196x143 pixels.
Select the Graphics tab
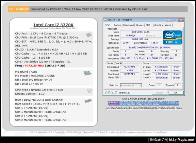(158, 25)
